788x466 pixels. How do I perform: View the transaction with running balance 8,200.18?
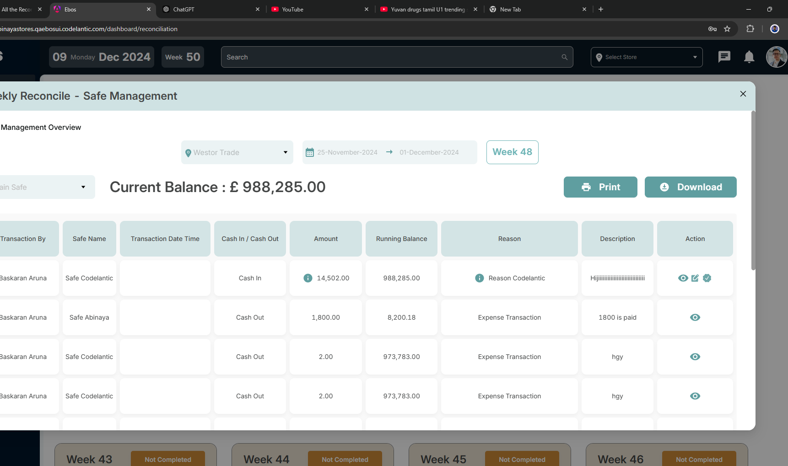pos(695,317)
